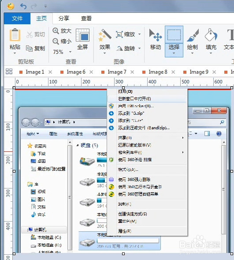Open the 75% zoom level dropdown
The width and height of the screenshot is (234, 260).
coord(71,52)
